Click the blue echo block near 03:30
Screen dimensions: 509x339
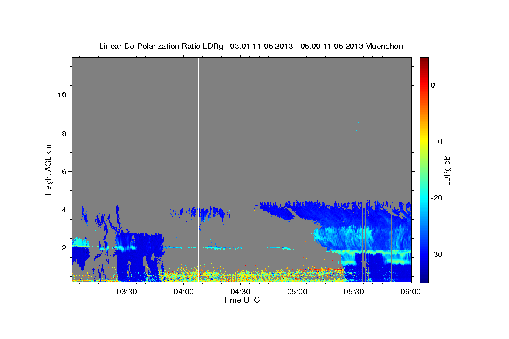coord(140,258)
